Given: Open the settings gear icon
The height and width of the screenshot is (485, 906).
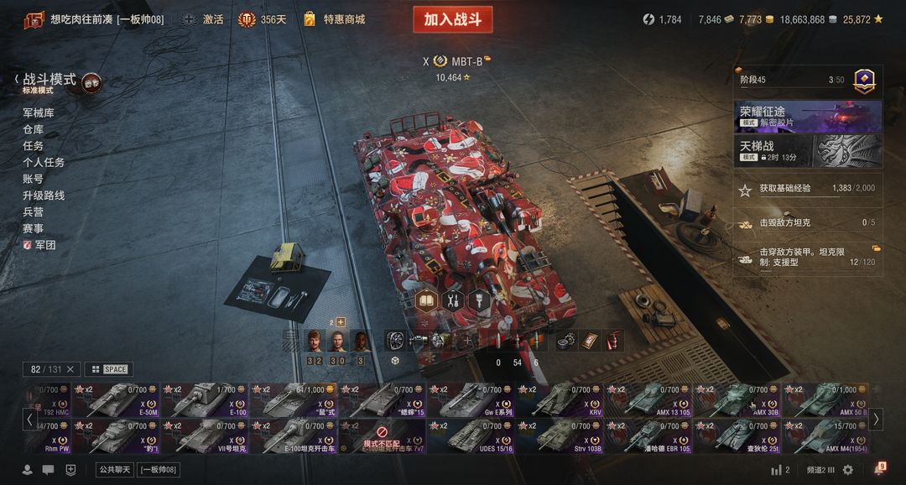Looking at the screenshot, I should pyautogui.click(x=847, y=470).
